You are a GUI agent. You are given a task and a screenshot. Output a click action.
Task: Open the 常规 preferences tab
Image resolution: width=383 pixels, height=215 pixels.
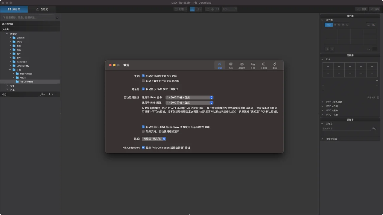[220, 66]
